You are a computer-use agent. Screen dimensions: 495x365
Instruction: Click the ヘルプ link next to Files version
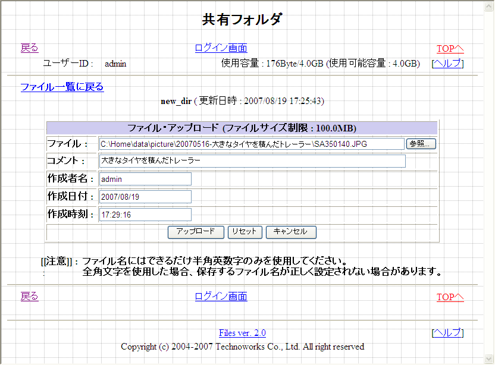[x=447, y=332]
